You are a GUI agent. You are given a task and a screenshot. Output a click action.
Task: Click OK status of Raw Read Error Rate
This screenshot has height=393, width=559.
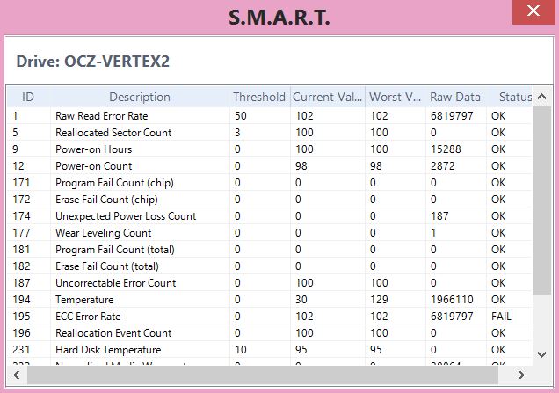tap(498, 116)
